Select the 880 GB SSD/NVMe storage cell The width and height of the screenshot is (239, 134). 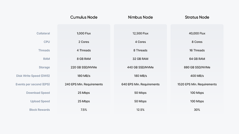tap(197, 67)
